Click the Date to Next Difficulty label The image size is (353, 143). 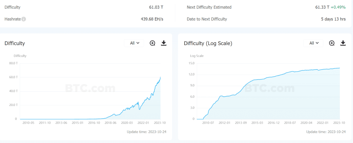pyautogui.click(x=207, y=19)
